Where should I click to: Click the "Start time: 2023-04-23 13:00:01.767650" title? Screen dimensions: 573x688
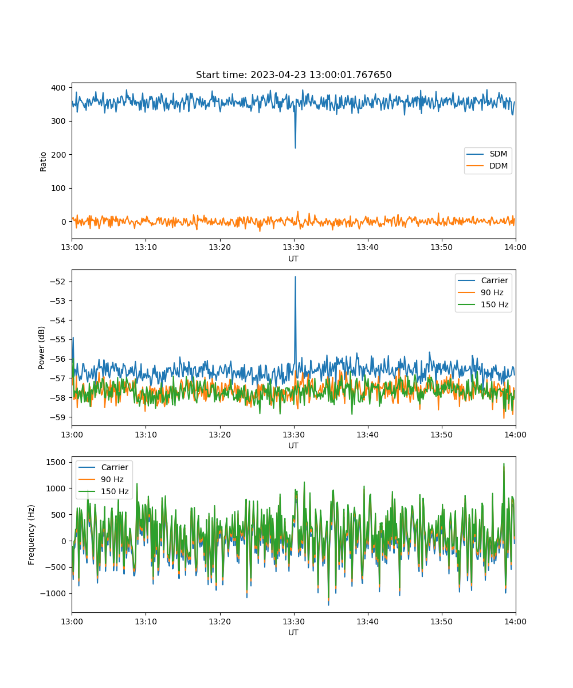click(293, 75)
